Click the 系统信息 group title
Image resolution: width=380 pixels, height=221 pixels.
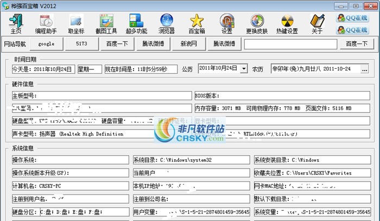tap(23, 148)
